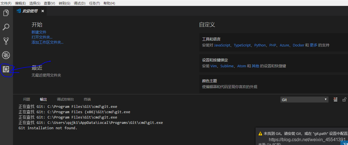Click the PHP language link

tap(273, 45)
